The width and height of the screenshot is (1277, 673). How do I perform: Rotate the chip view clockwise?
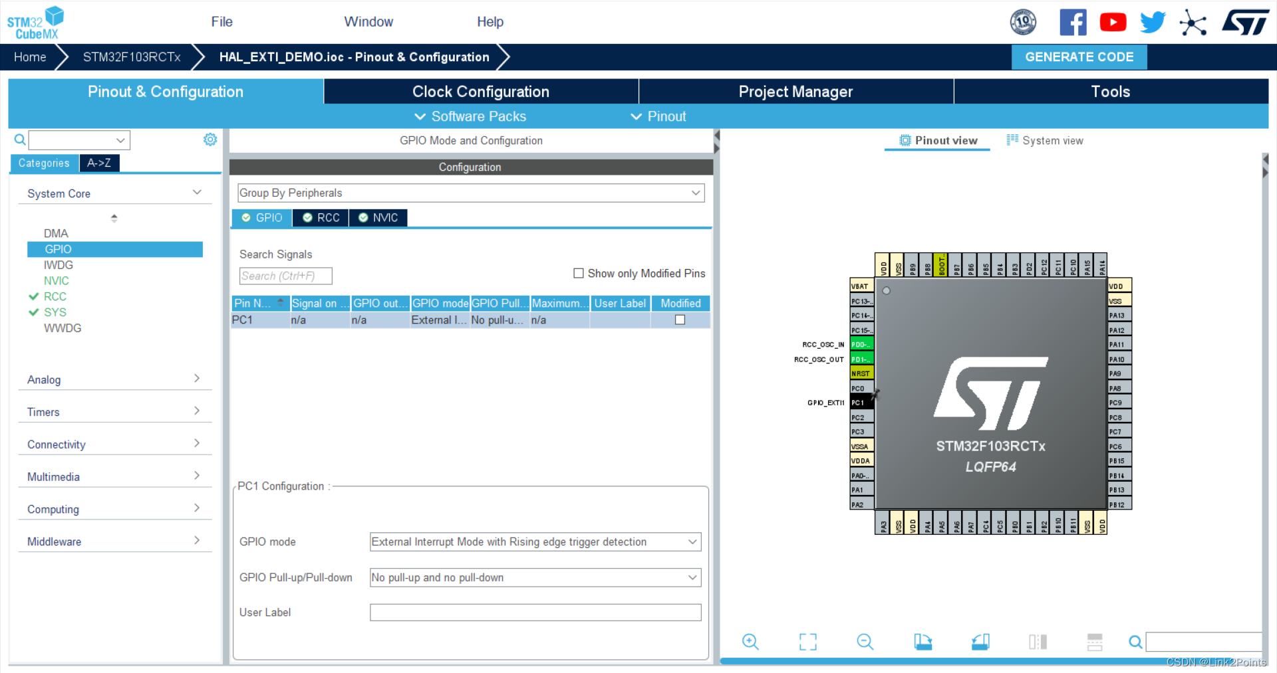click(x=922, y=641)
